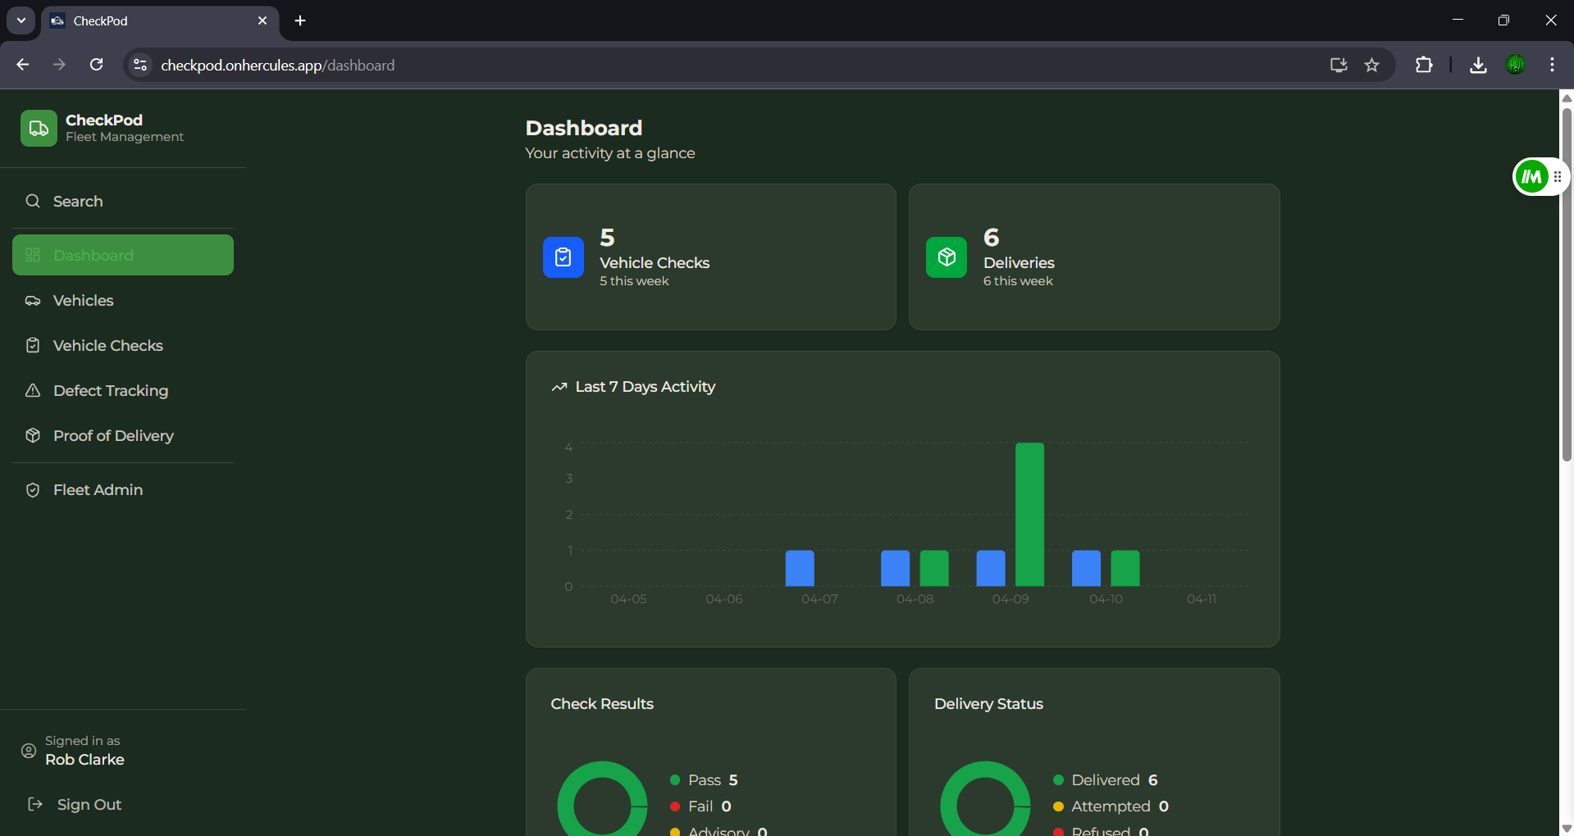Bookmark the dashboard with the star icon
This screenshot has width=1574, height=836.
coord(1372,65)
